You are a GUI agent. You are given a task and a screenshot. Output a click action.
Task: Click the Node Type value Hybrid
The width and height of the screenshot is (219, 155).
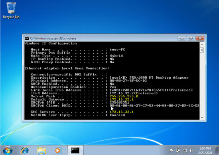point(116,56)
